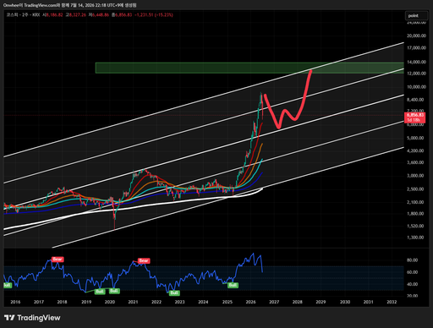
Task: Click the RSI scale value 40.00
Action: pyautogui.click(x=412, y=284)
